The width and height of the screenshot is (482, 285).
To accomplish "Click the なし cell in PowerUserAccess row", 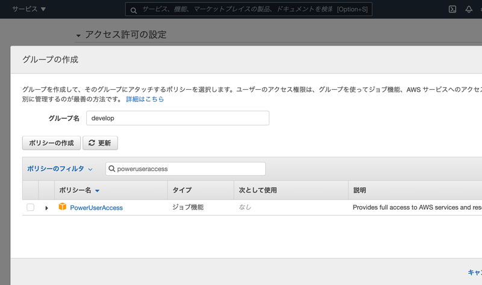I will click(x=245, y=207).
